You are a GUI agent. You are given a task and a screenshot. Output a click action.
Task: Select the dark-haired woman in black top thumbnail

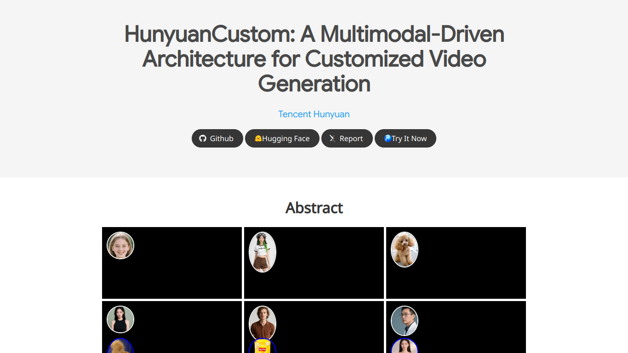click(x=120, y=319)
